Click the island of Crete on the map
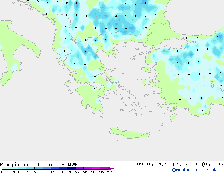Image resolution: width=224 pixels, height=173 pixels. (130, 133)
